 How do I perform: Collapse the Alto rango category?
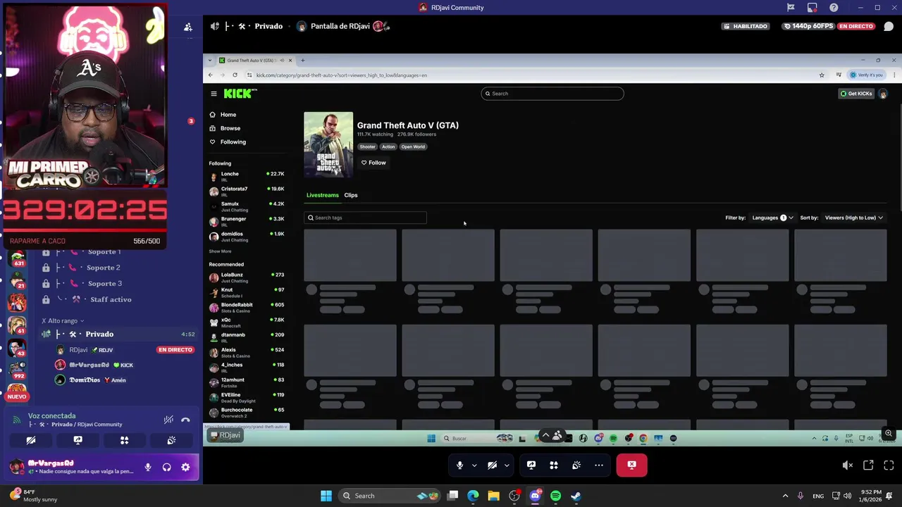[x=63, y=320]
